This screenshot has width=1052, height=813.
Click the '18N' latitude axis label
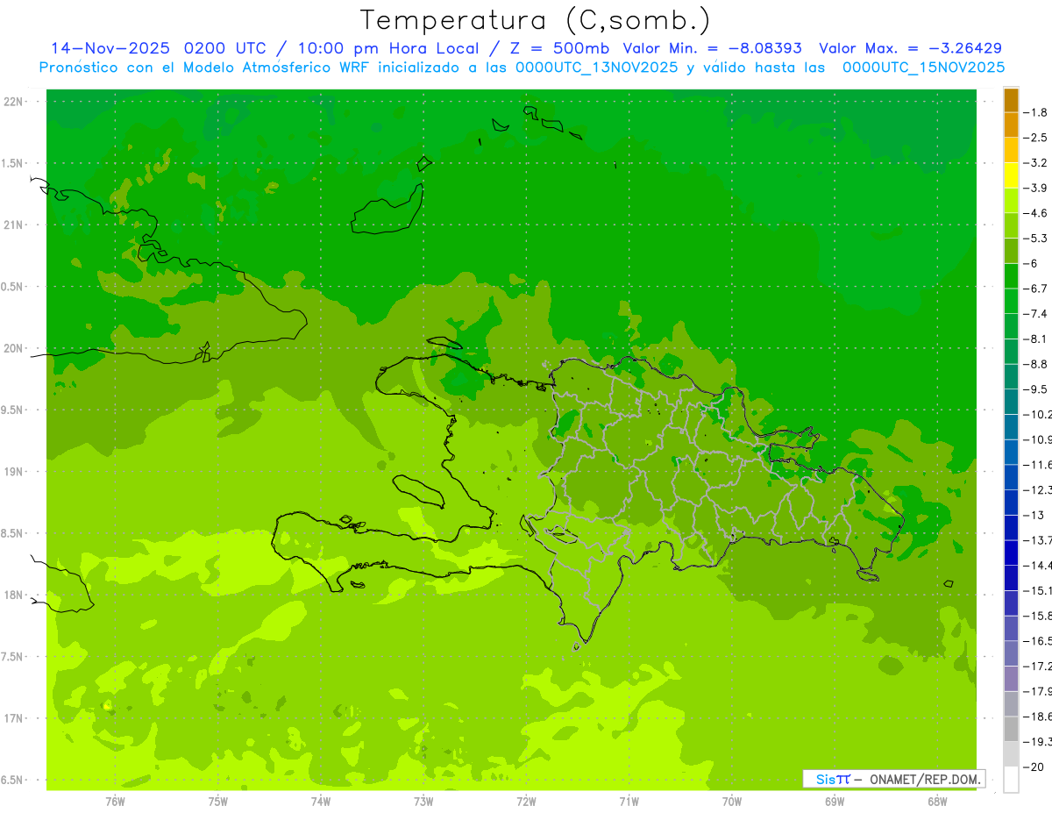14,595
